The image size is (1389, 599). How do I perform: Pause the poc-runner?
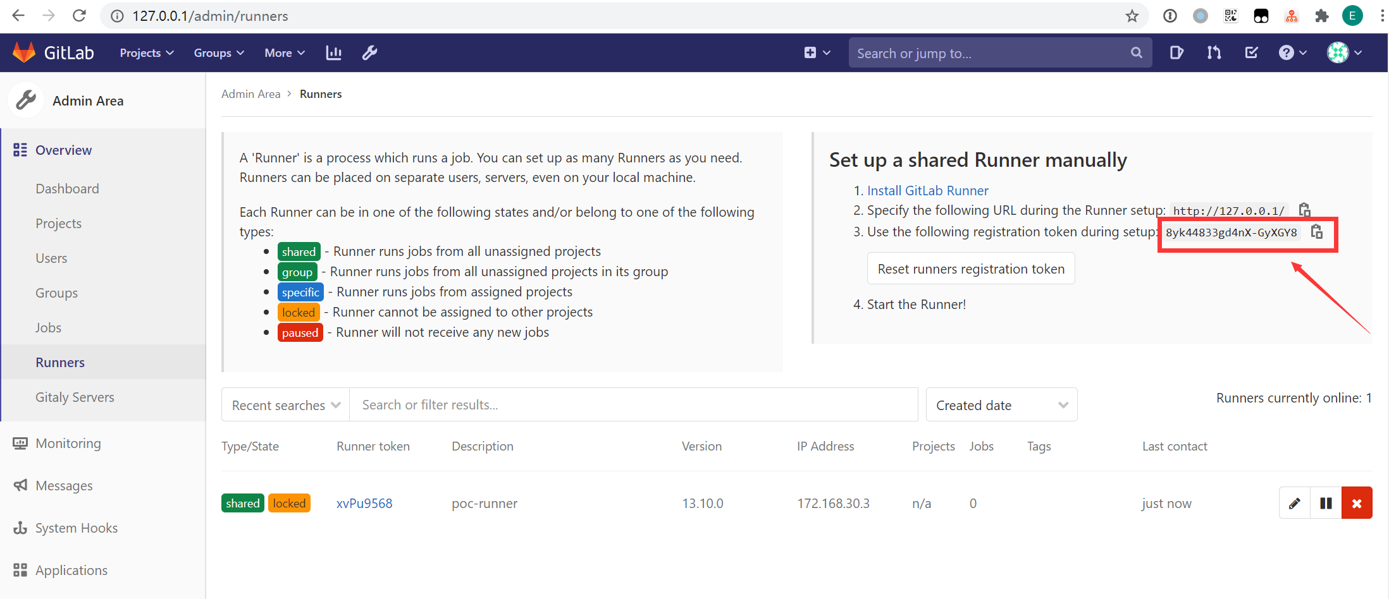click(1326, 503)
